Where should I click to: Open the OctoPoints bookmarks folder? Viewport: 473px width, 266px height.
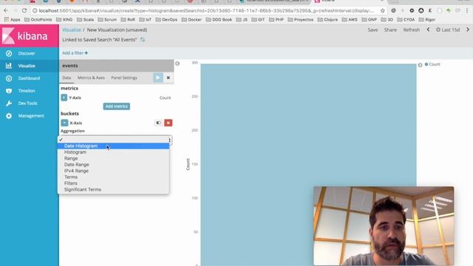38,19
